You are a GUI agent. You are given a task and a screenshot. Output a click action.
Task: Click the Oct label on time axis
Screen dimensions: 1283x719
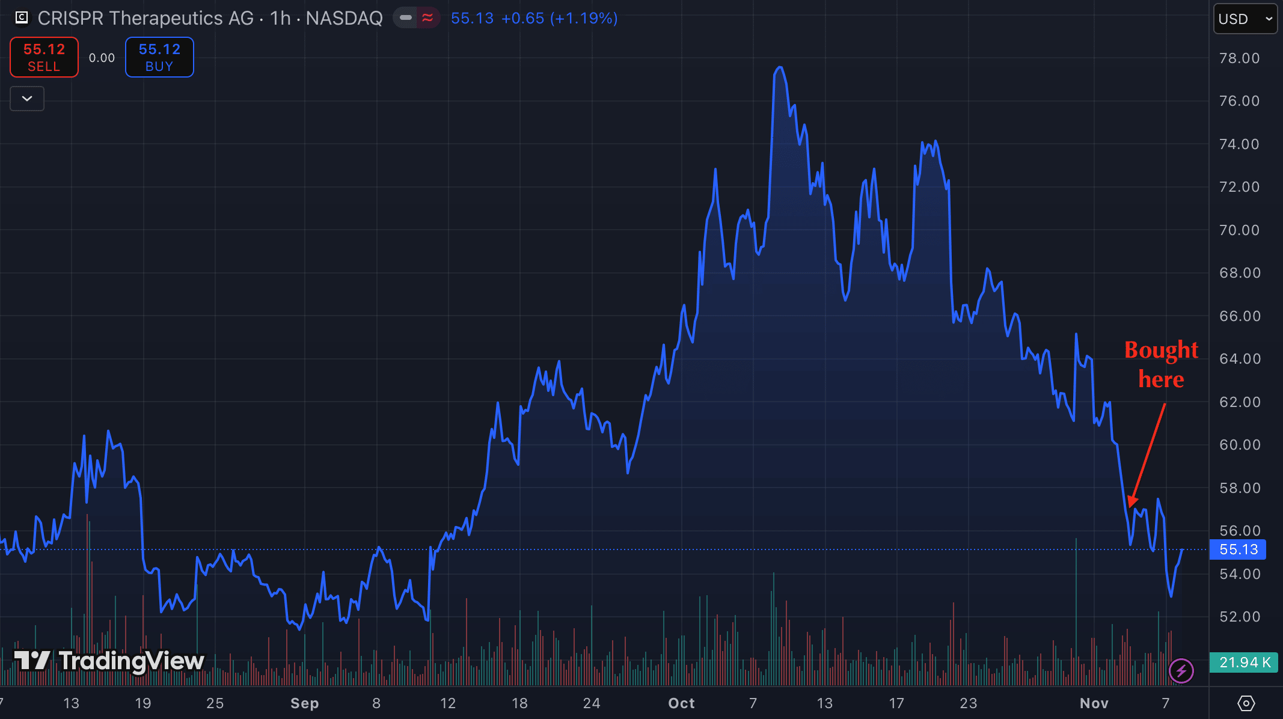[681, 703]
